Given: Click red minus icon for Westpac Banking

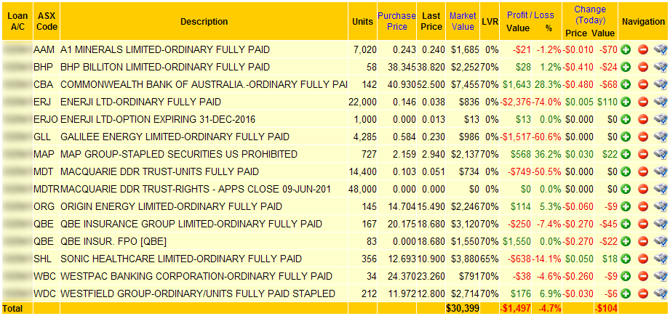Looking at the screenshot, I should [x=643, y=276].
